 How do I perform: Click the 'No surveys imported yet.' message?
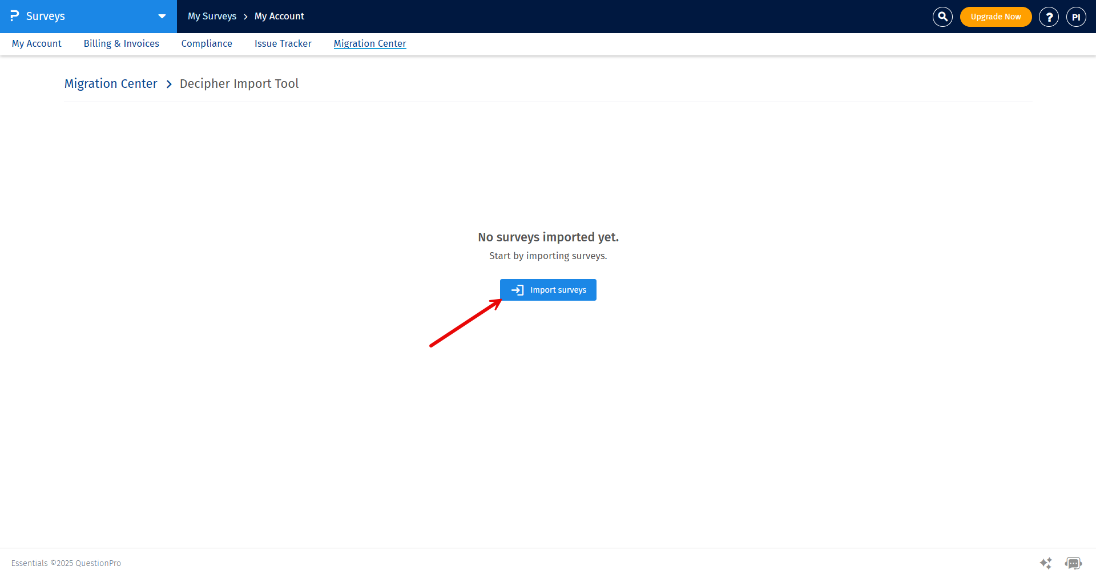[549, 237]
